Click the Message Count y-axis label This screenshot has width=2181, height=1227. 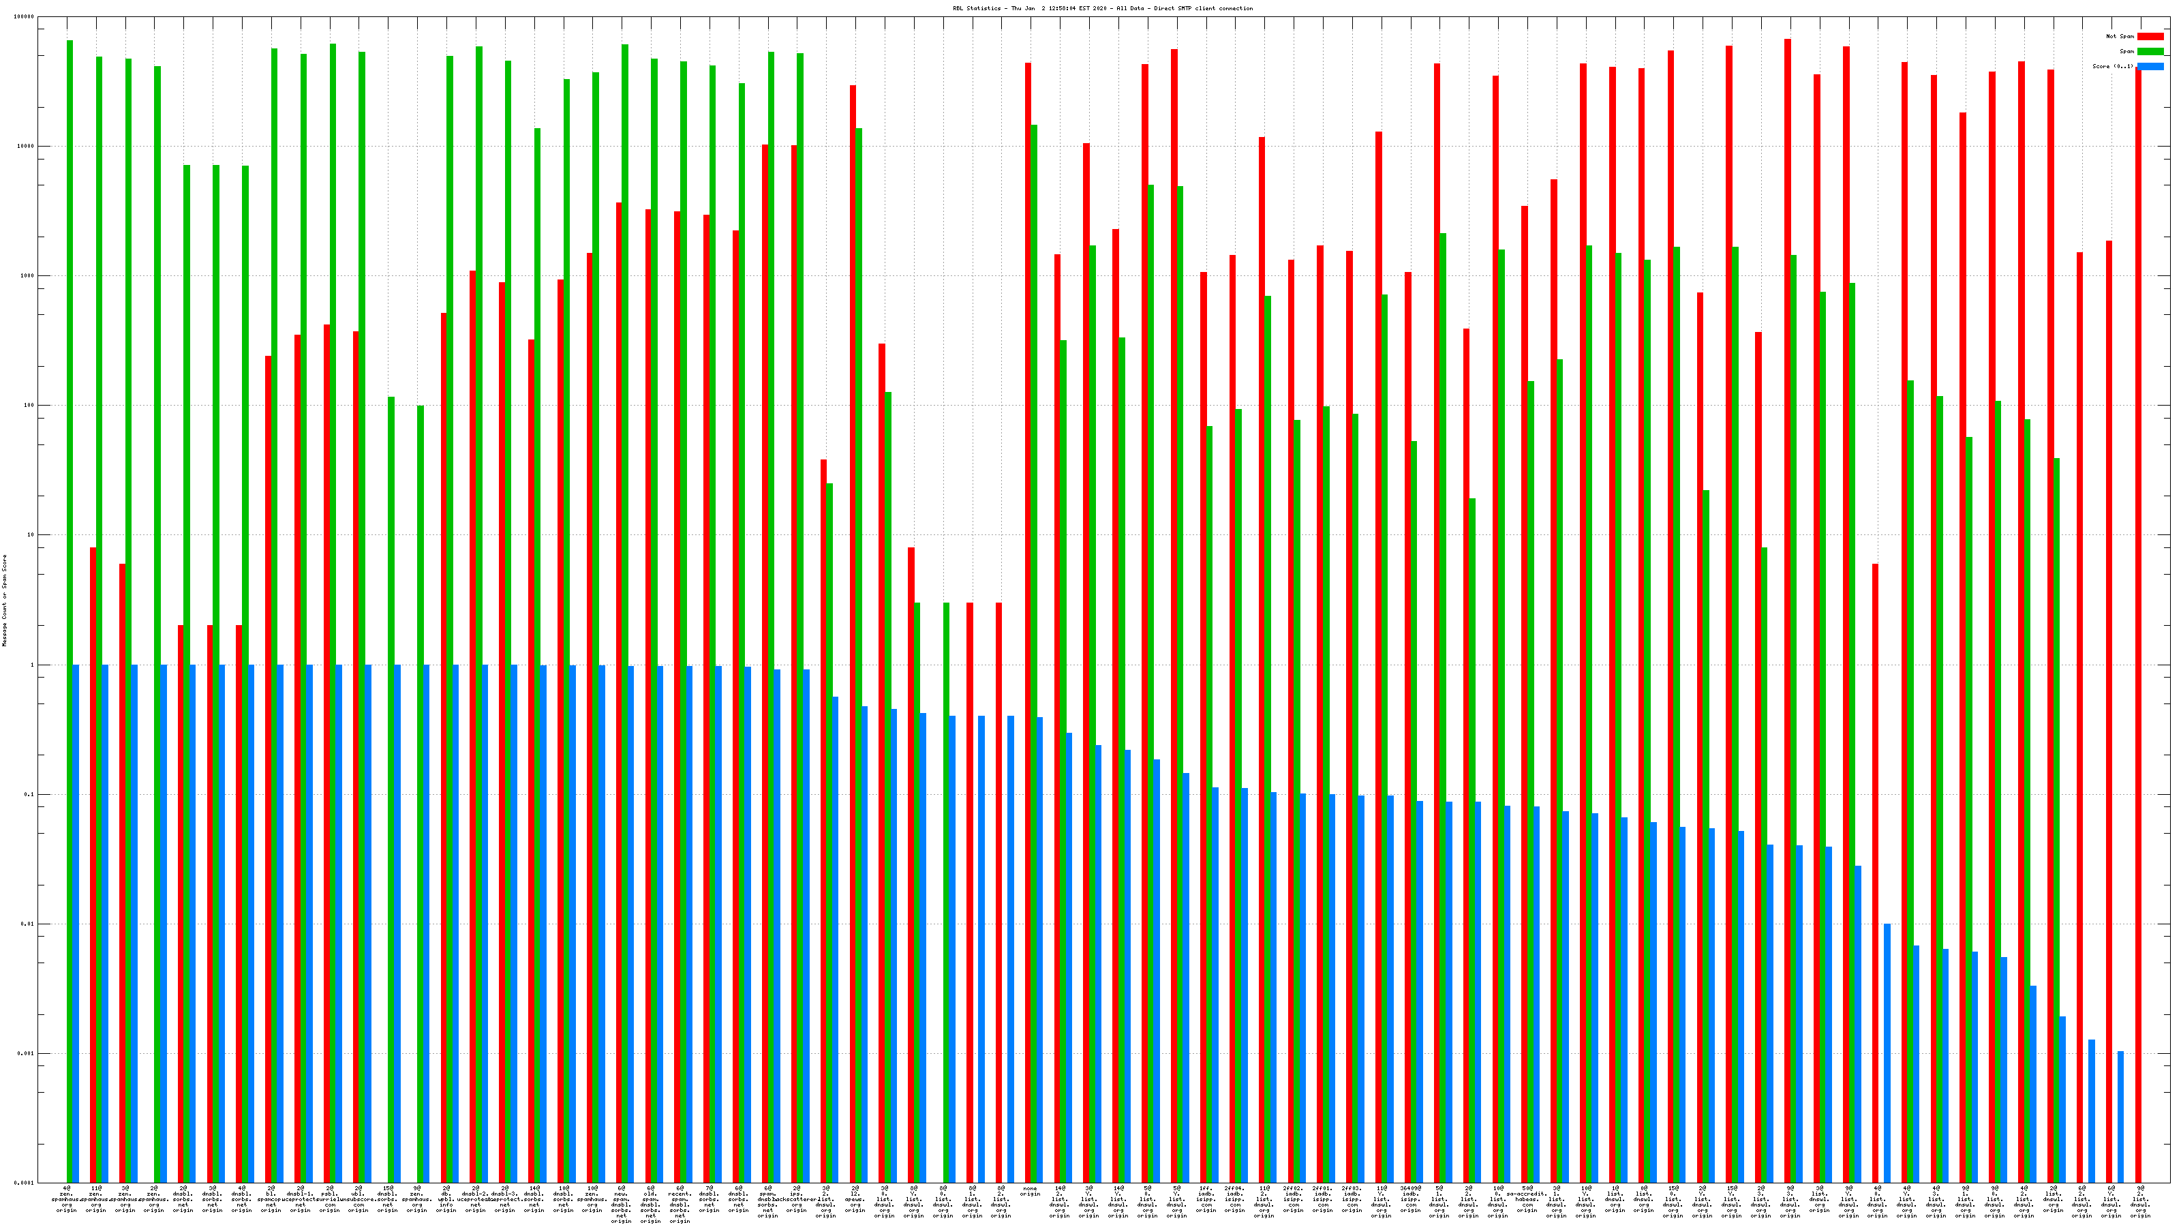[4, 601]
